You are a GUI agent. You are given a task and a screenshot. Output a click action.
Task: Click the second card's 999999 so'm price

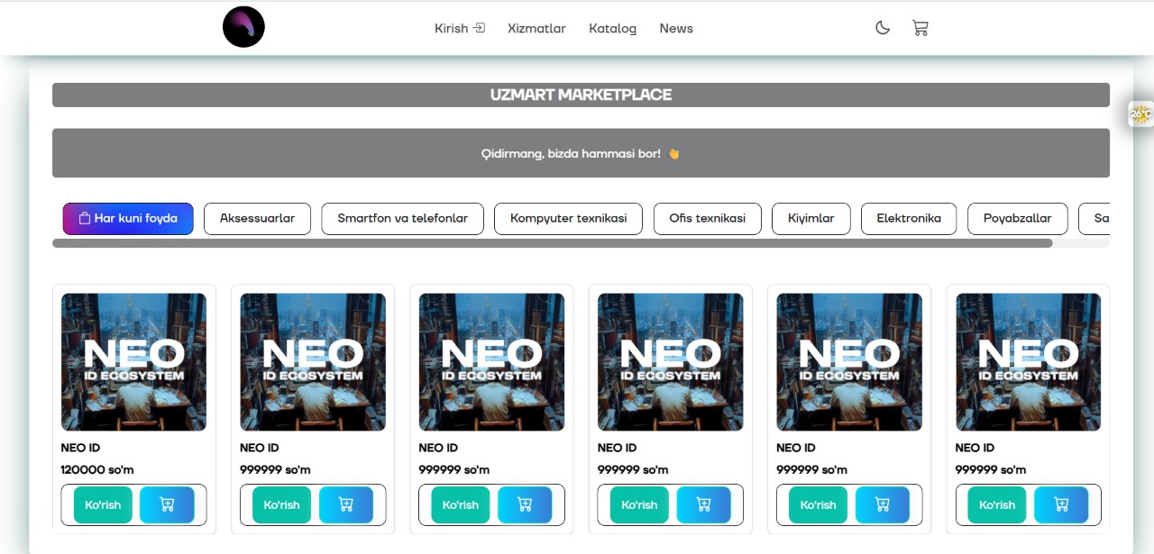point(275,470)
